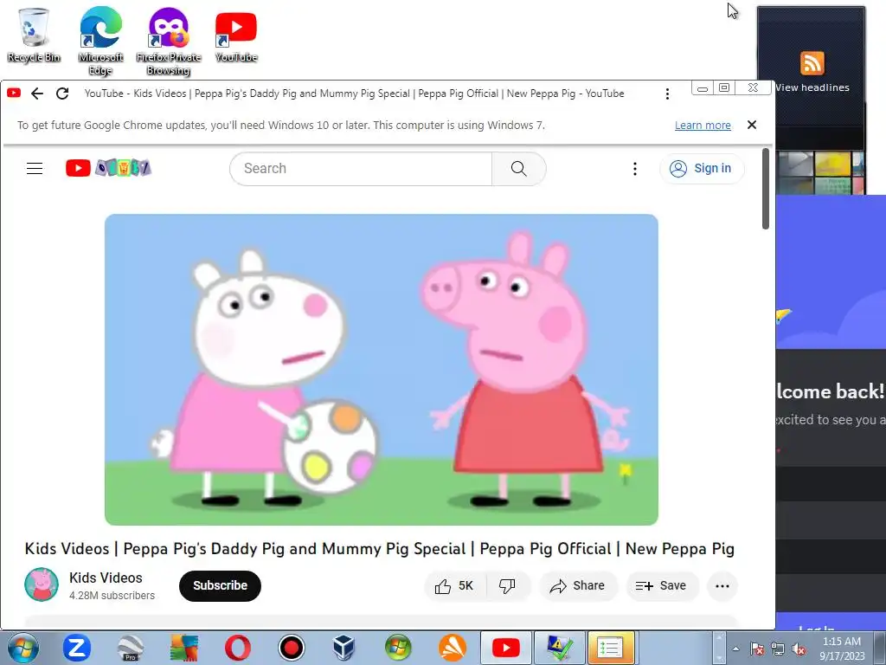Open the checklist app in the taskbar
886x665 pixels.
(610, 648)
